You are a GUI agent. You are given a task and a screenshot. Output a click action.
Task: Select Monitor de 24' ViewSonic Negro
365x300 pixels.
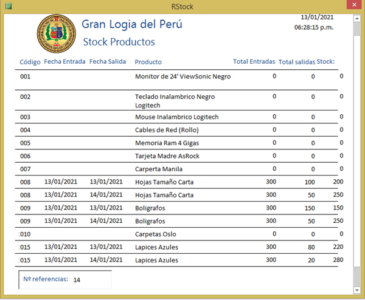click(183, 77)
